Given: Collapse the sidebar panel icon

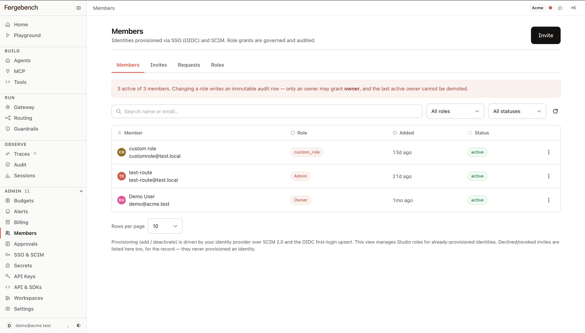Looking at the screenshot, I should tap(78, 8).
